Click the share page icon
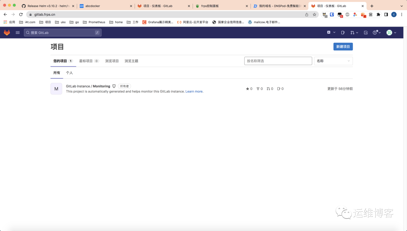 pyautogui.click(x=306, y=15)
